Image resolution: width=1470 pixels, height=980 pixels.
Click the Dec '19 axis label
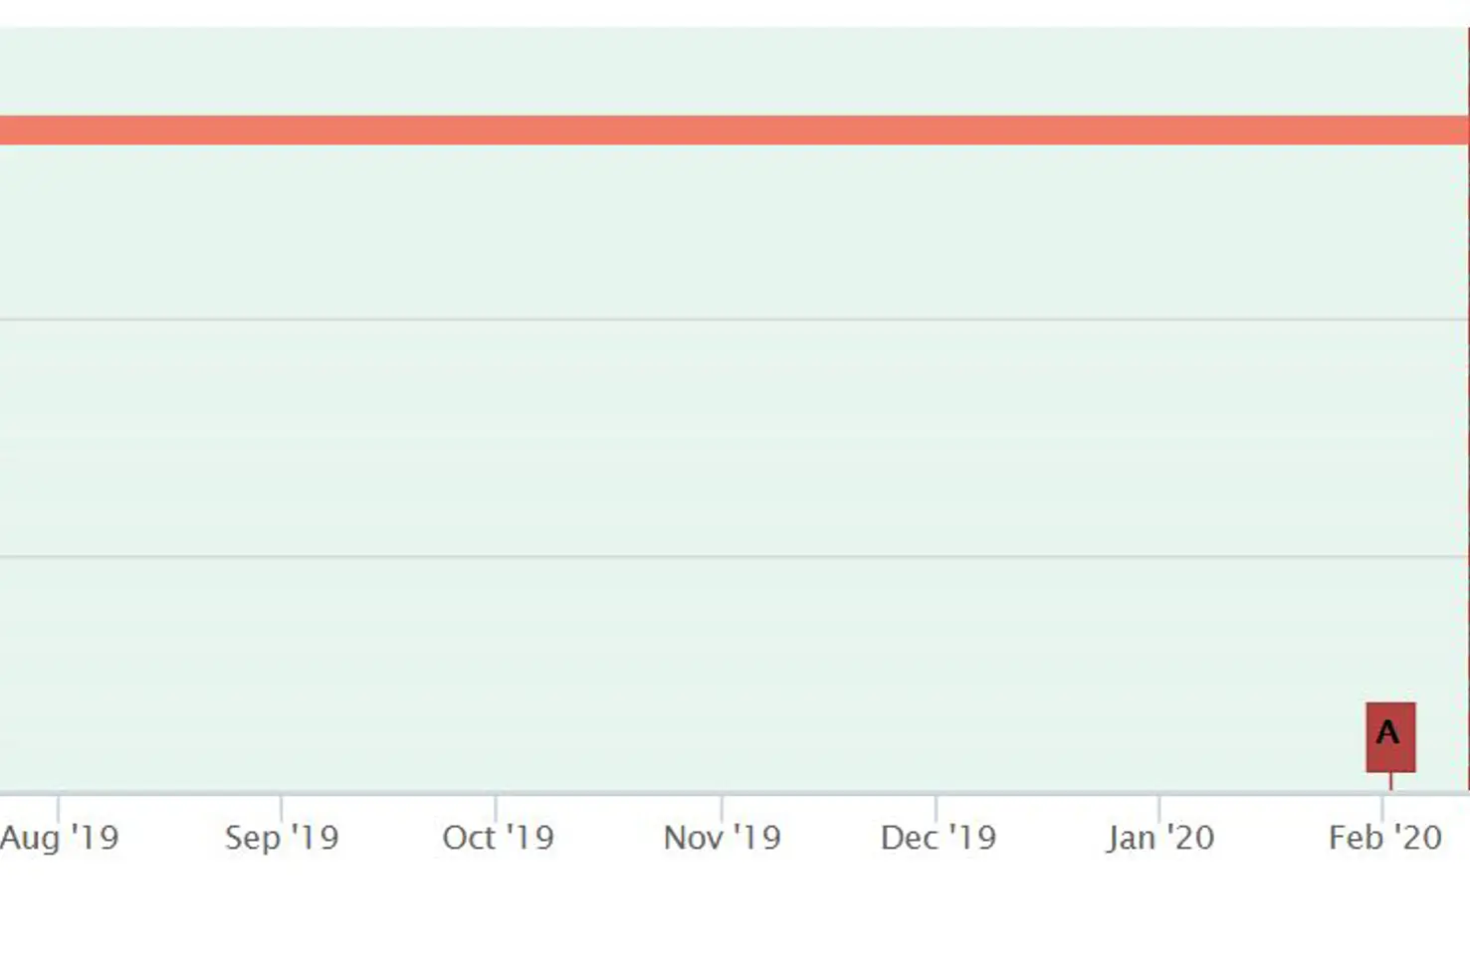[x=938, y=838]
